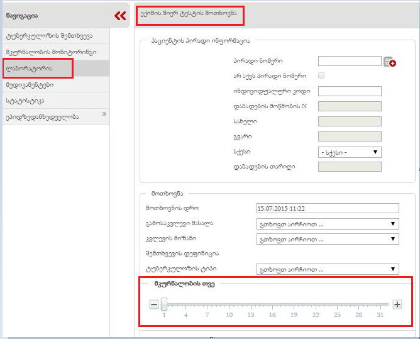Open the სქესი dropdown
The height and width of the screenshot is (339, 420).
click(350, 152)
